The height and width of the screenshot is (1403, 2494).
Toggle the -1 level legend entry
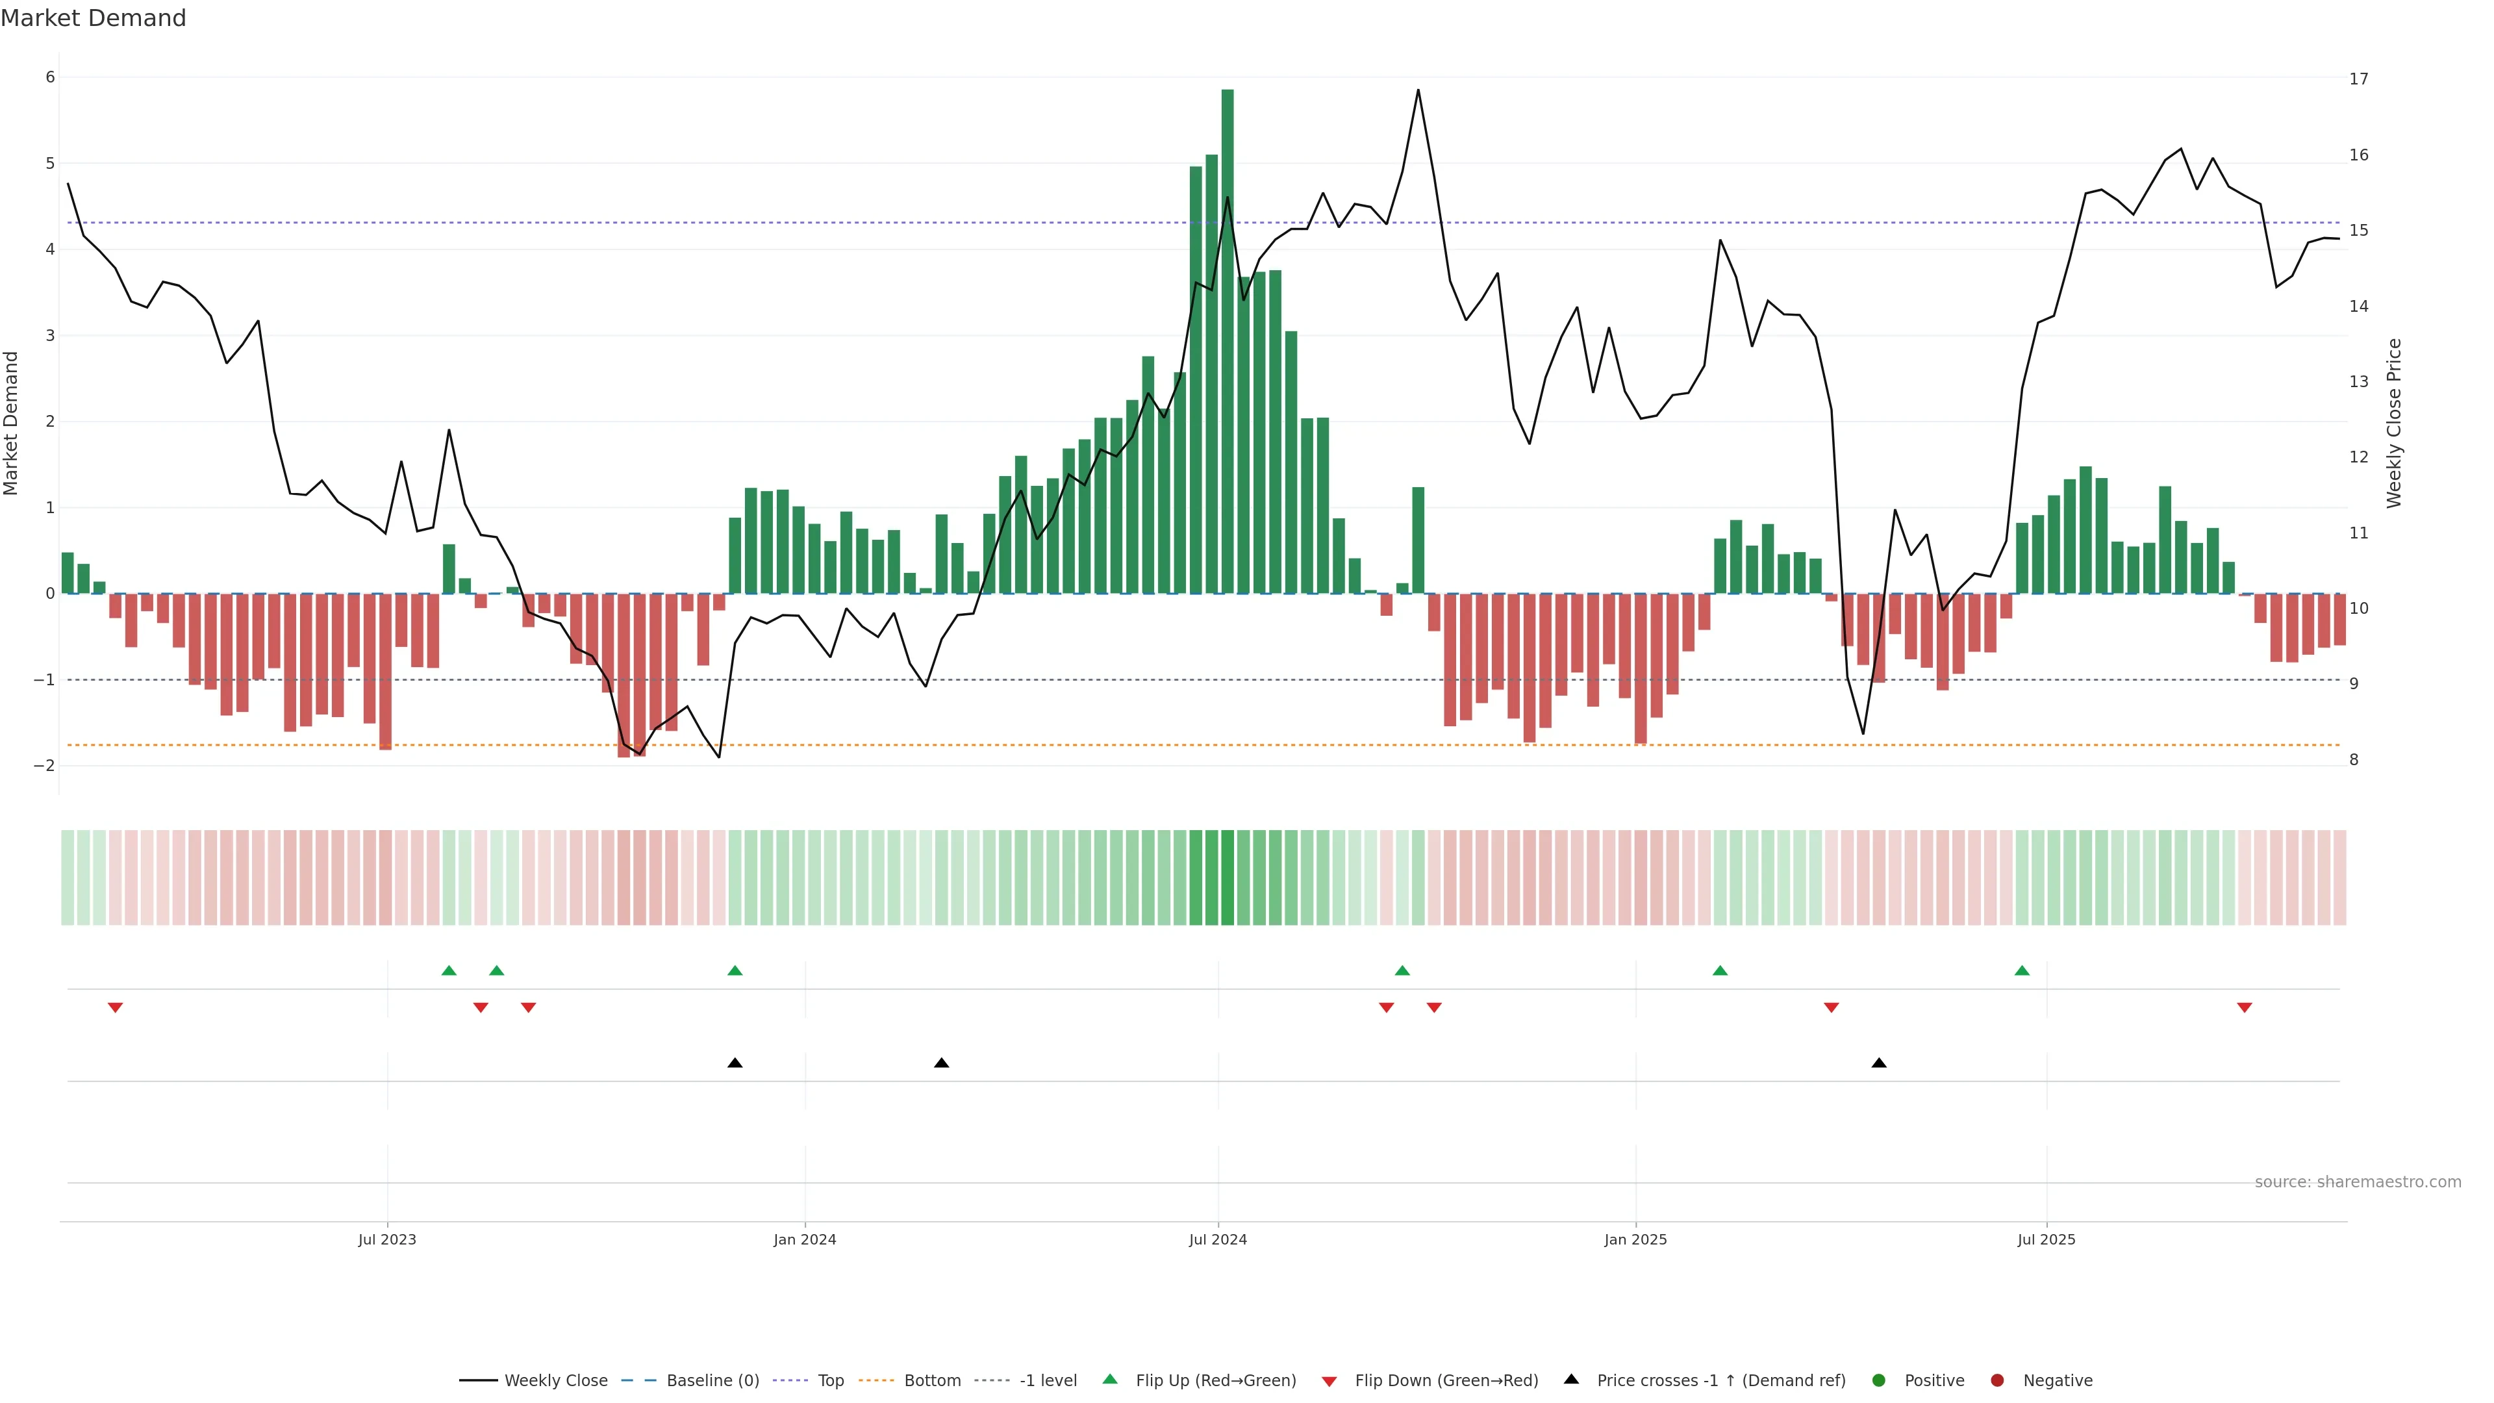click(x=1048, y=1380)
